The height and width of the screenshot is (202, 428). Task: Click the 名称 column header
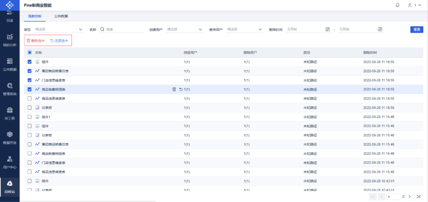click(x=38, y=52)
